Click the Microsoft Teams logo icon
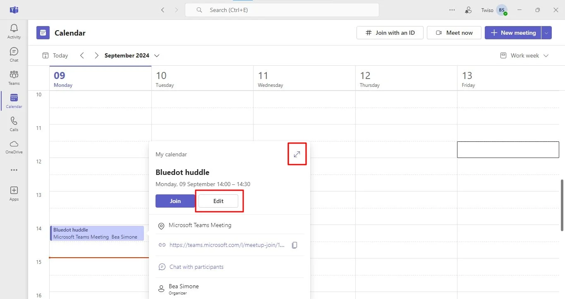565x299 pixels. [x=14, y=10]
